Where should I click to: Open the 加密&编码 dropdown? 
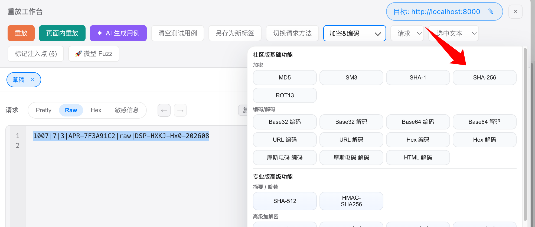[355, 33]
